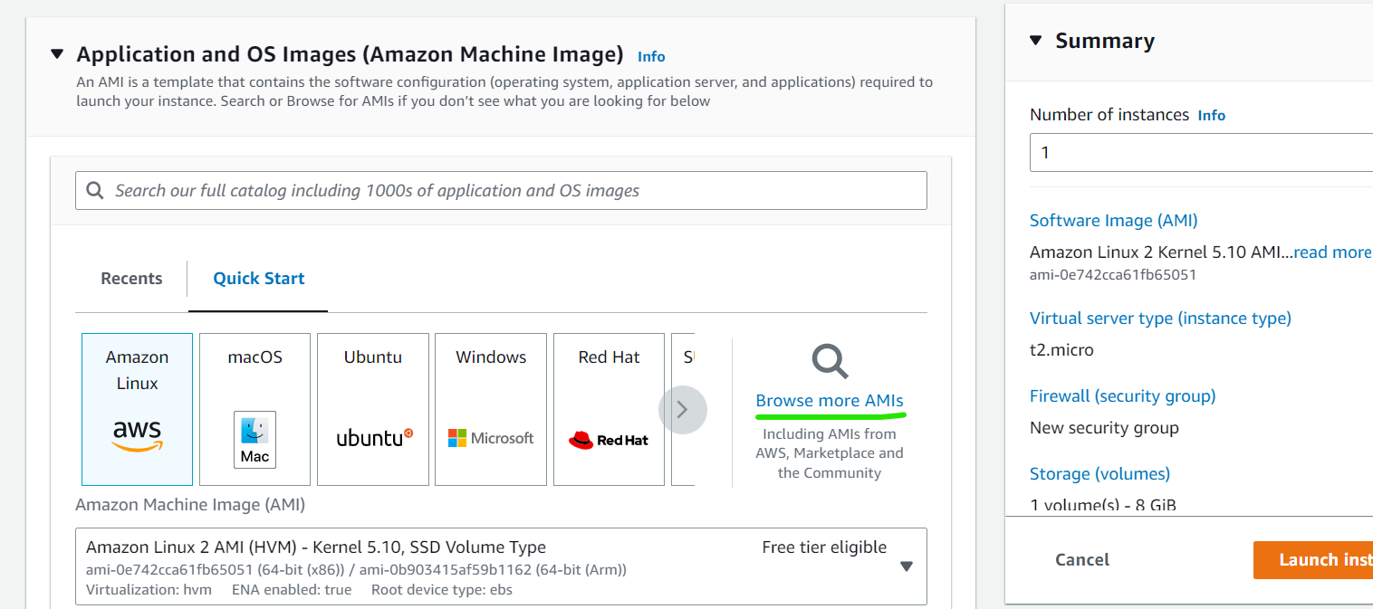Collapse the Application and OS Images section
Viewport: 1373px width, 609px height.
57,54
